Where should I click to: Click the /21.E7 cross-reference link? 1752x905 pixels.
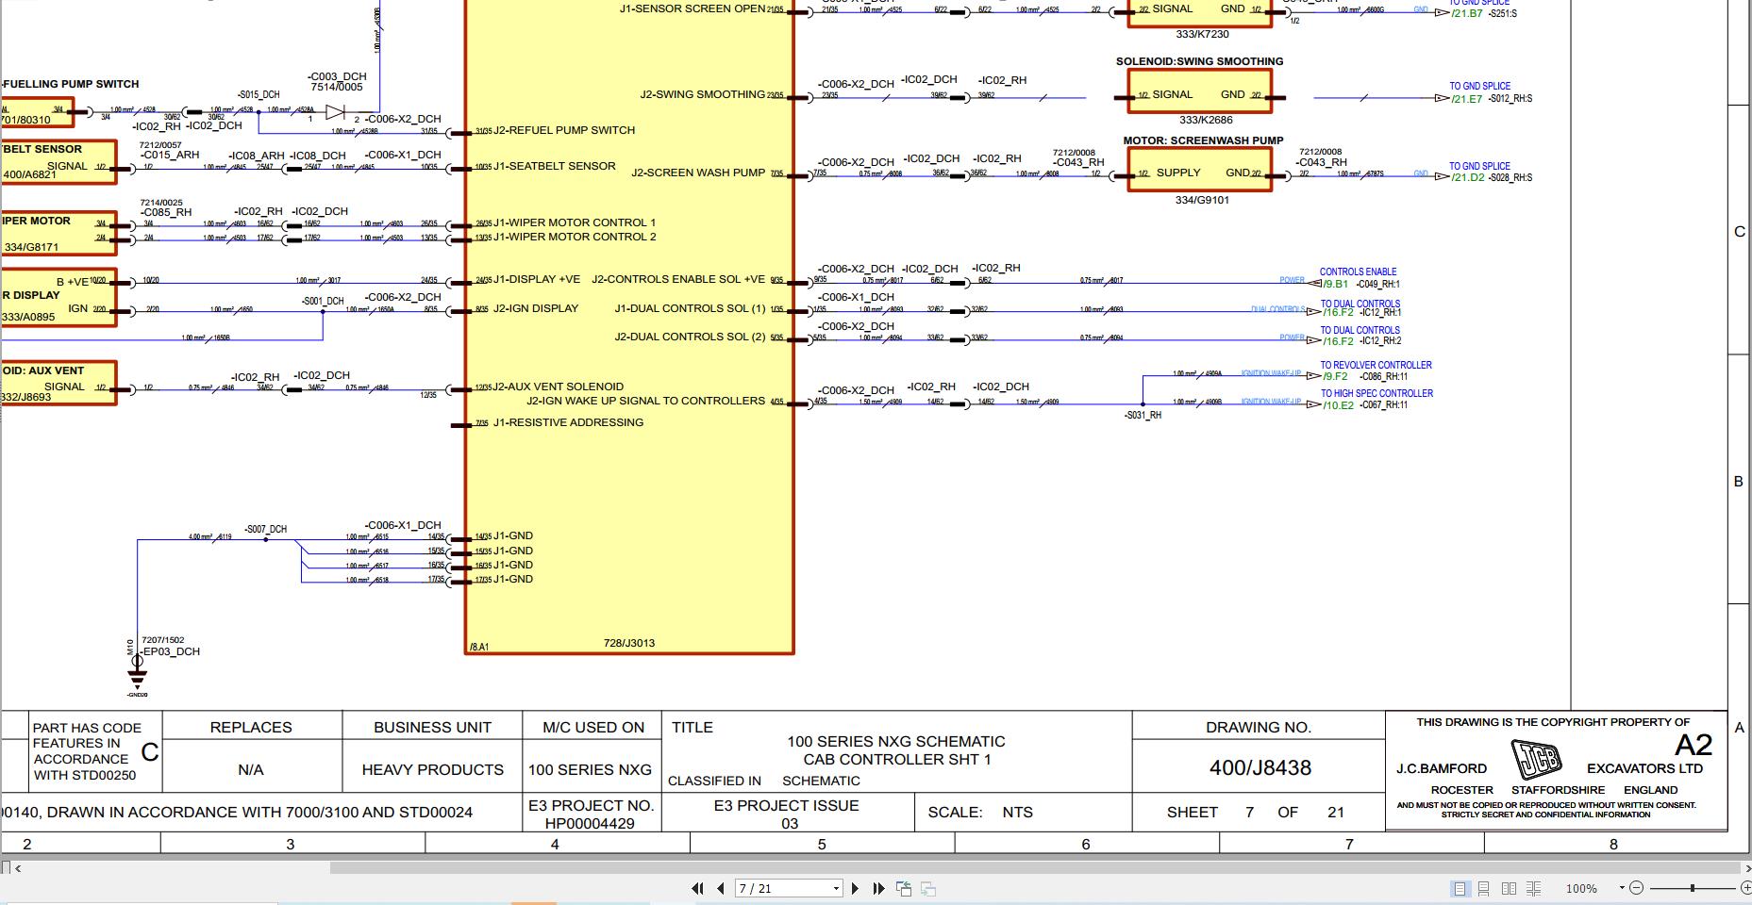pos(1467,99)
